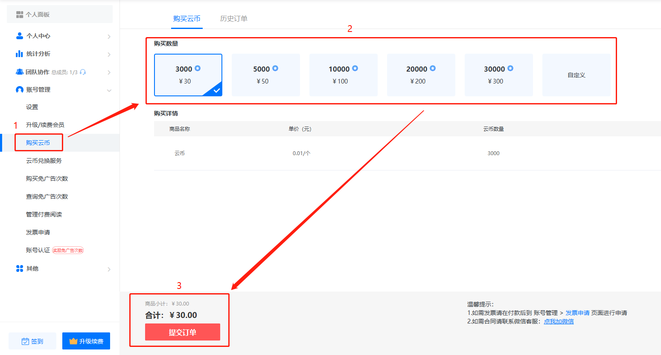The width and height of the screenshot is (661, 355).
Task: Open 云币兑换服务 in the sidebar
Action: point(44,161)
